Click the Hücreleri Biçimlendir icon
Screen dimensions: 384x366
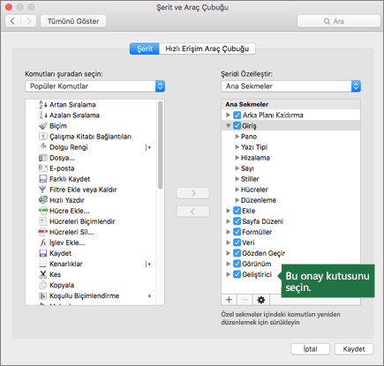(43, 221)
